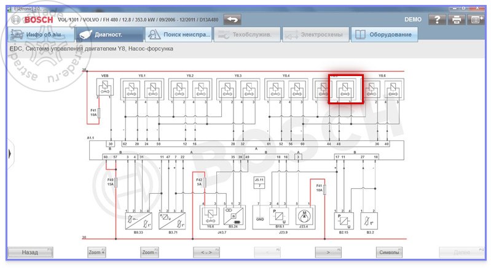
Task: Click Zoom + button
Action: [96, 252]
